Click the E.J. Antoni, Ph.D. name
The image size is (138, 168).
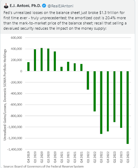(26, 6)
